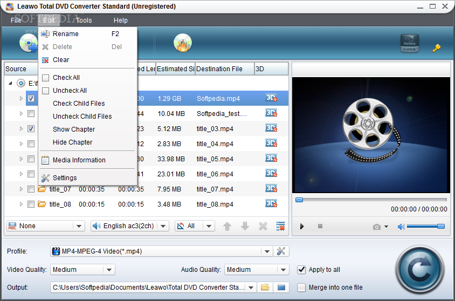Click the gray X remove icon

click(x=263, y=226)
